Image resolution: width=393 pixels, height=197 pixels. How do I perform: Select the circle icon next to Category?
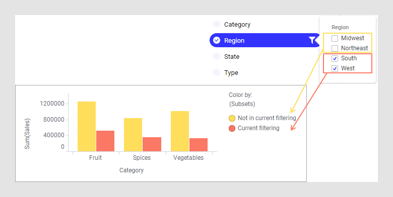click(217, 24)
